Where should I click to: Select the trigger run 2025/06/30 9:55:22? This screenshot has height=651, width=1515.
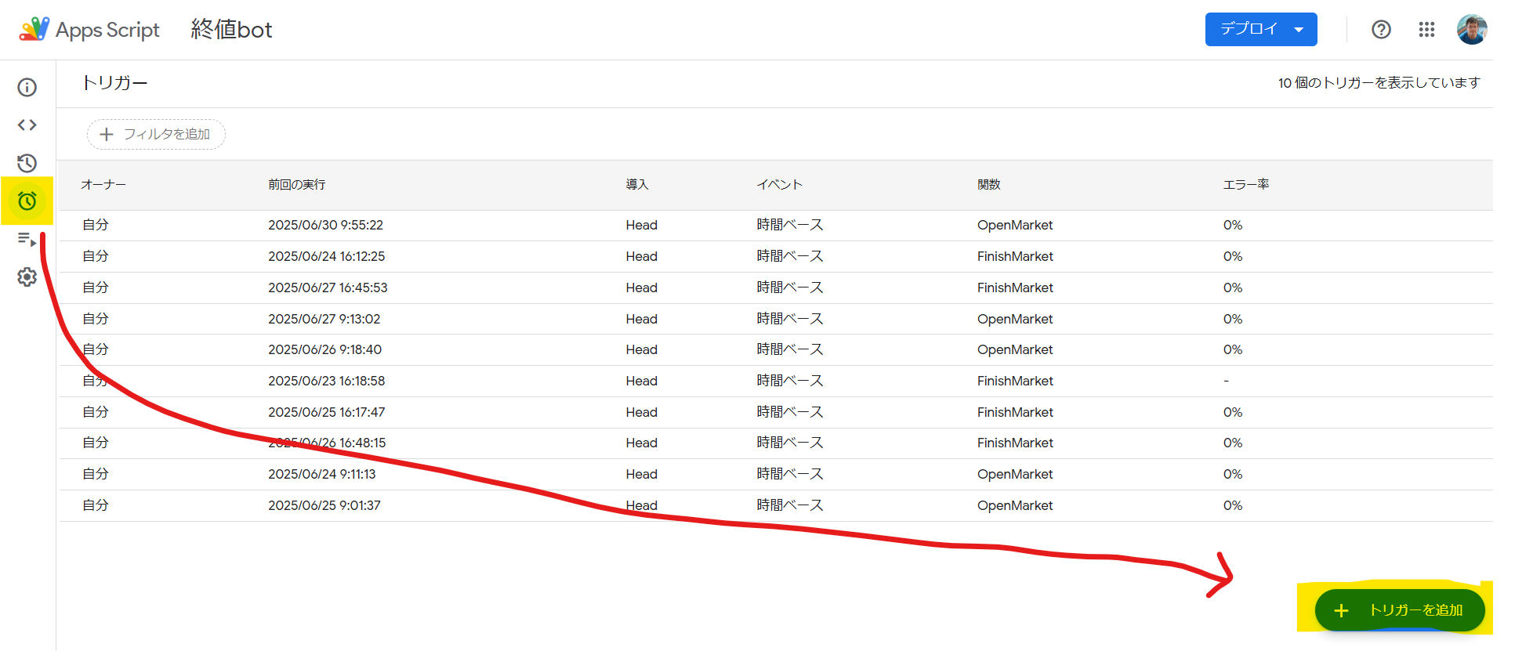(325, 226)
